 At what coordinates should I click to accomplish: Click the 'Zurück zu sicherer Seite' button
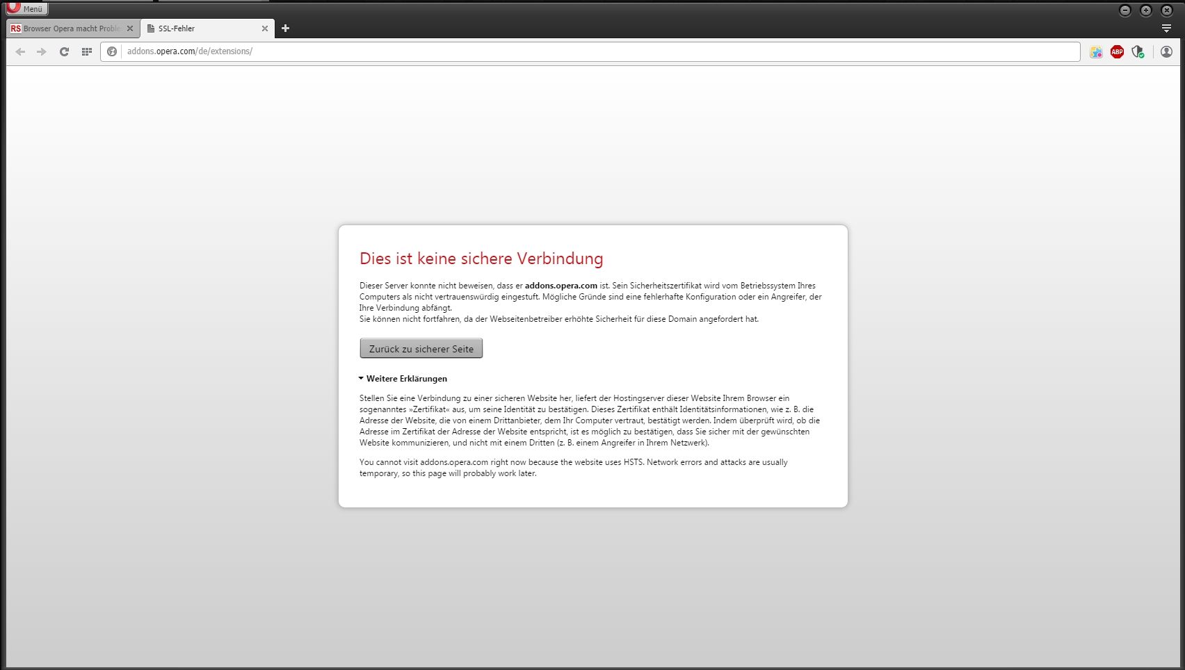421,348
